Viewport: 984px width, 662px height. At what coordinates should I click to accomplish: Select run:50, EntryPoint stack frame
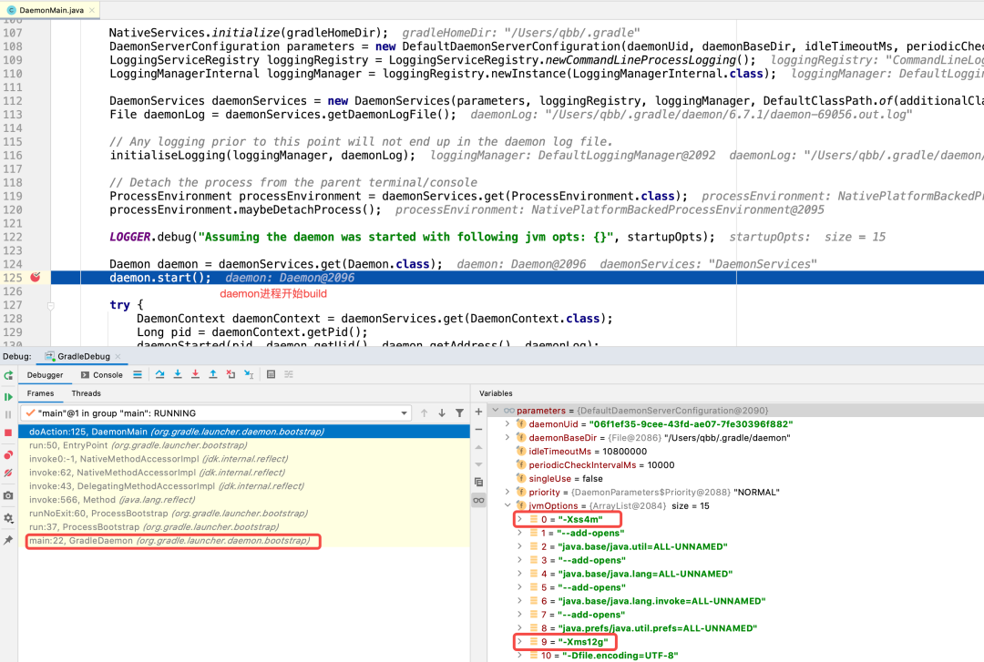click(137, 445)
